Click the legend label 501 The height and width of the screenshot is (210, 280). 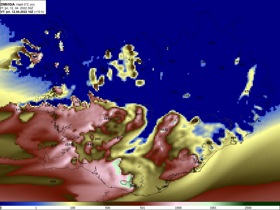point(143,208)
